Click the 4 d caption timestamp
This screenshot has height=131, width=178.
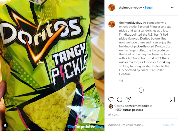pos(121,81)
